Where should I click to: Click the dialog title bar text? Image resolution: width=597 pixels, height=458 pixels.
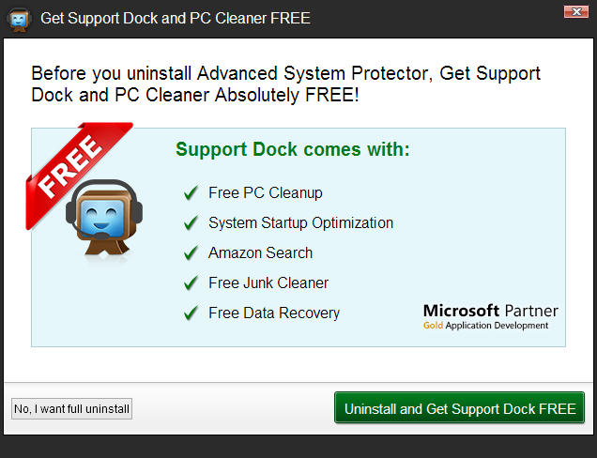(x=176, y=19)
